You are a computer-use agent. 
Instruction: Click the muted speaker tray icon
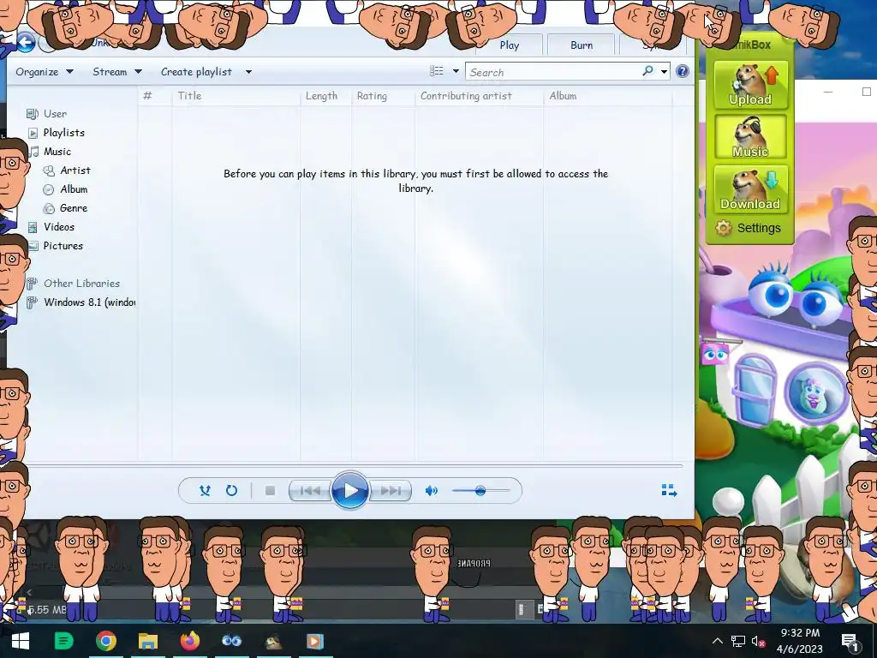[758, 641]
